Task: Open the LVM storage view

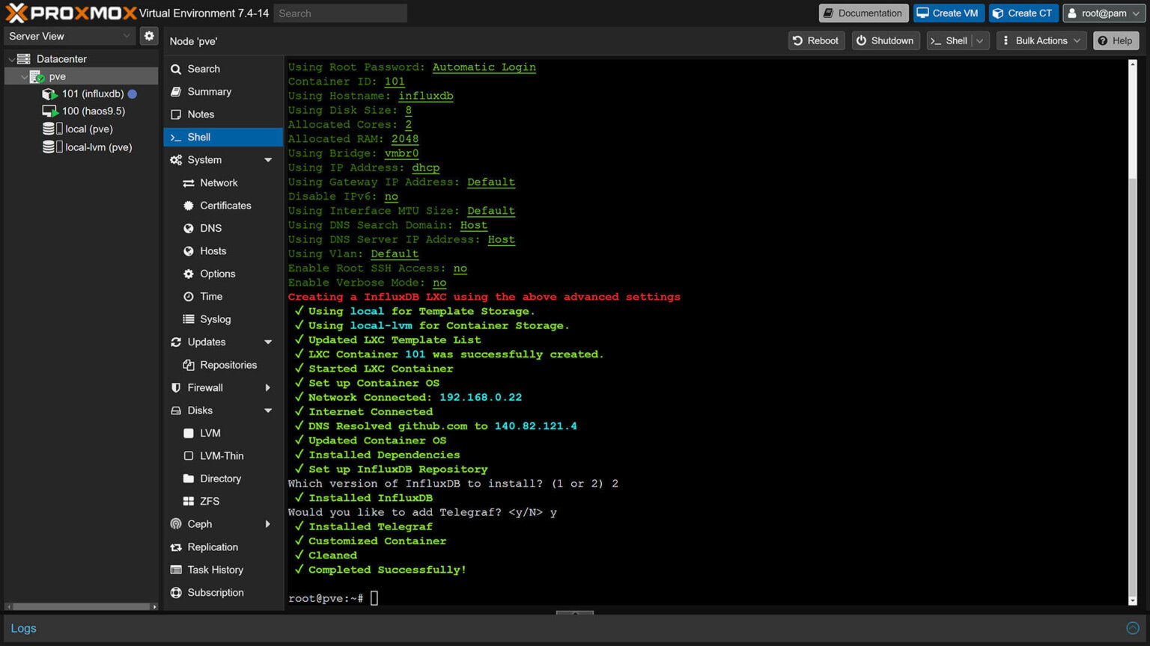Action: (208, 433)
